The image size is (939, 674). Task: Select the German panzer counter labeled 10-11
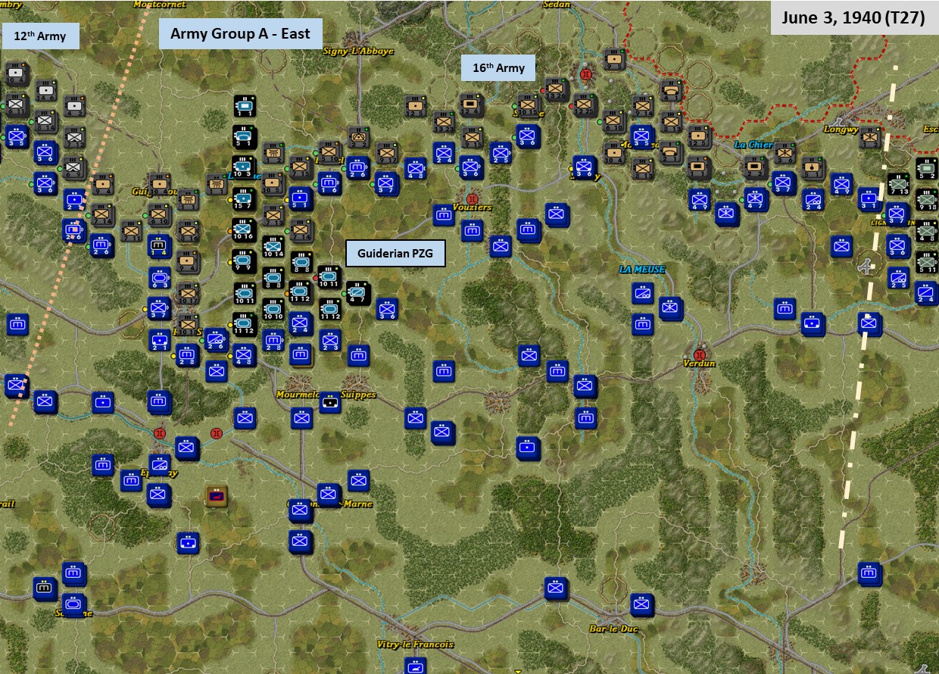click(x=329, y=278)
